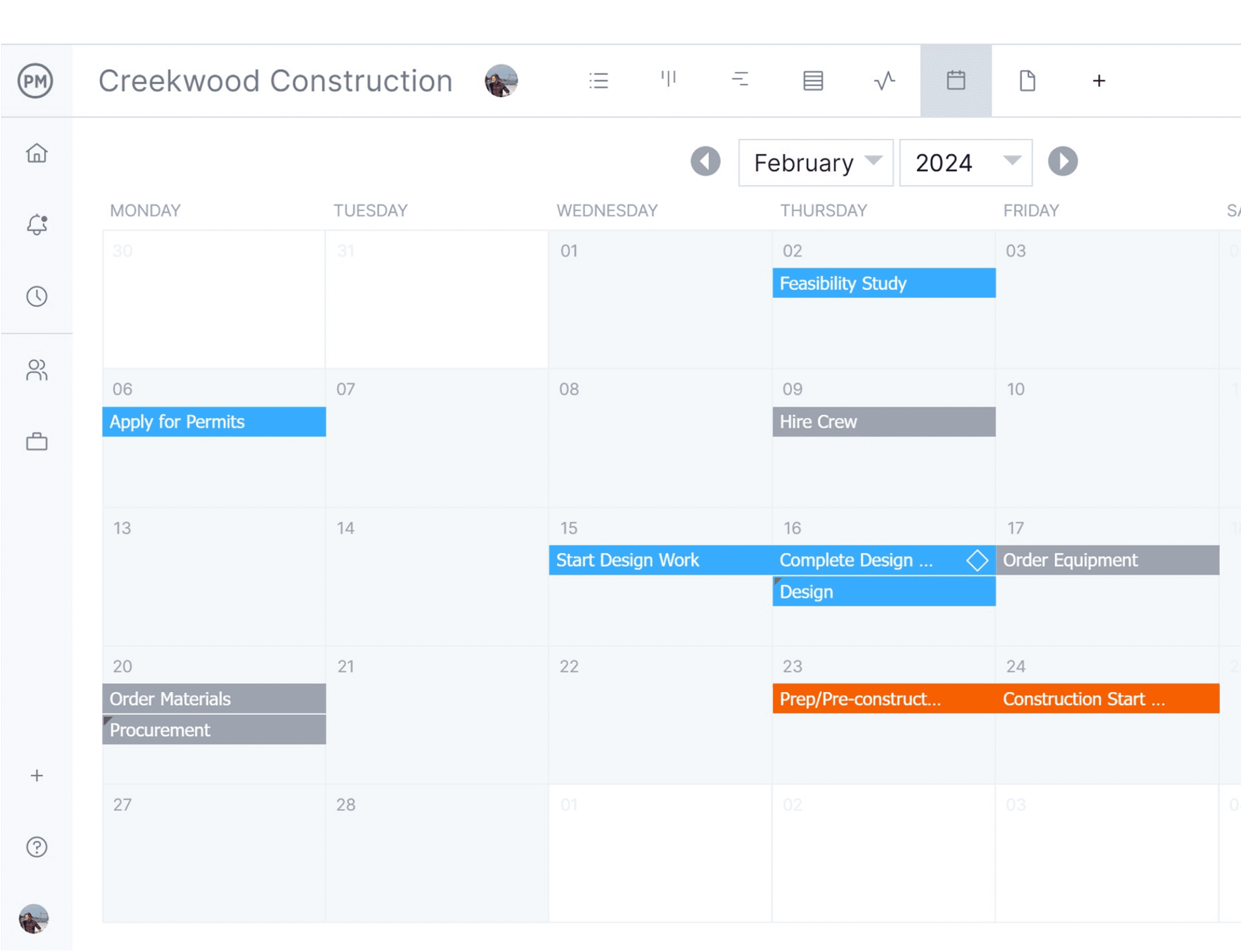Select the clock timesheet icon in sidebar

37,296
